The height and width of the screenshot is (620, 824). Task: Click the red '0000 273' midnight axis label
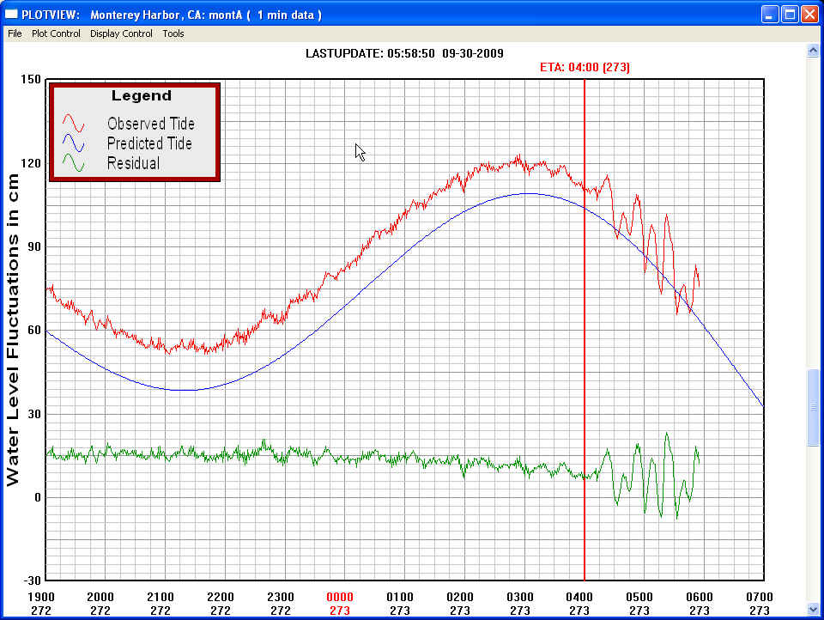(x=340, y=604)
